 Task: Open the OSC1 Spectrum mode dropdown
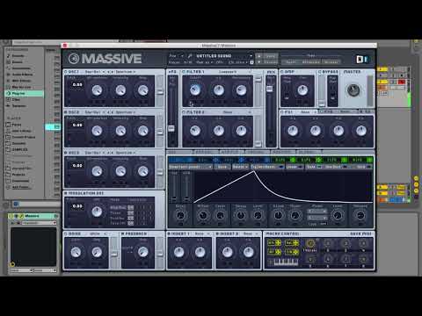tap(126, 72)
